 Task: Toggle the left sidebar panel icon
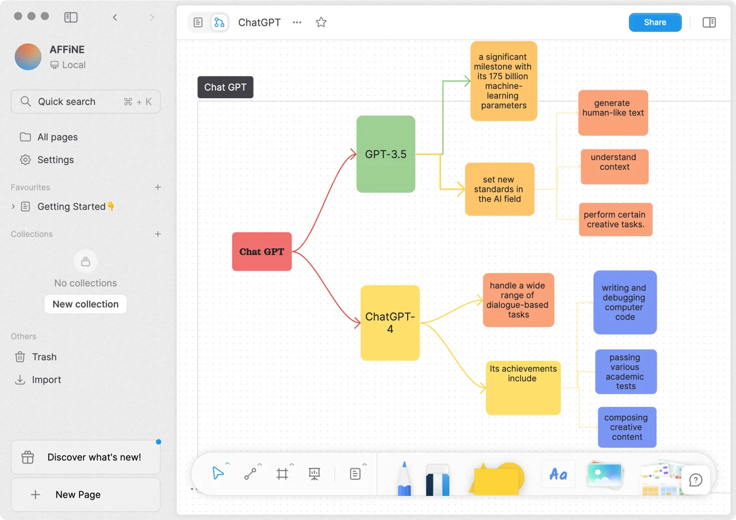(71, 17)
